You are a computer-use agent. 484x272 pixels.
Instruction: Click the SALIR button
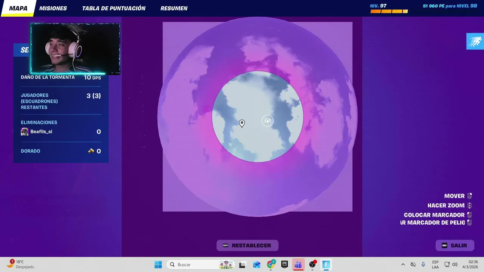455,246
